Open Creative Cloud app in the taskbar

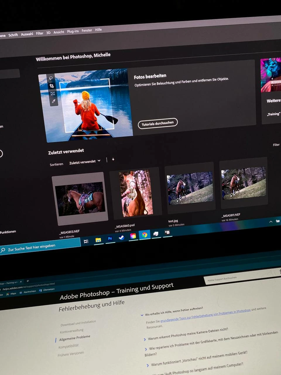click(x=133, y=236)
